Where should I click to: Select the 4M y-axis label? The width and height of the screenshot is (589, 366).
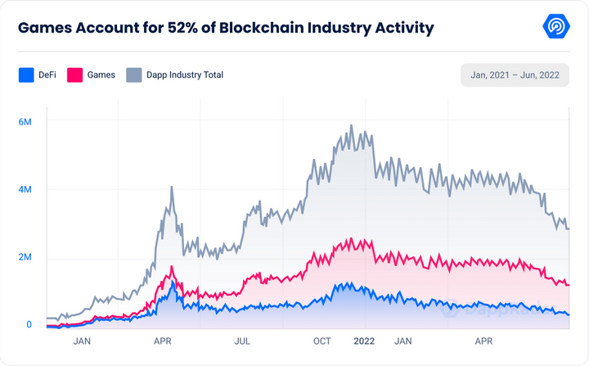(25, 189)
